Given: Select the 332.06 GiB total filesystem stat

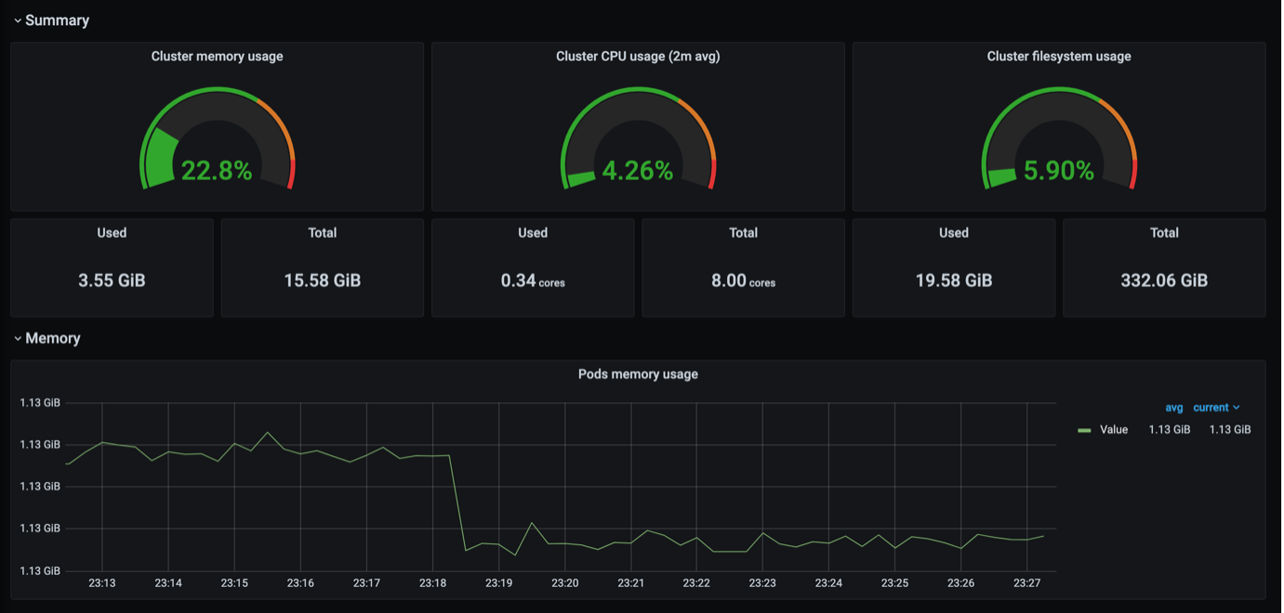Looking at the screenshot, I should pyautogui.click(x=1164, y=280).
